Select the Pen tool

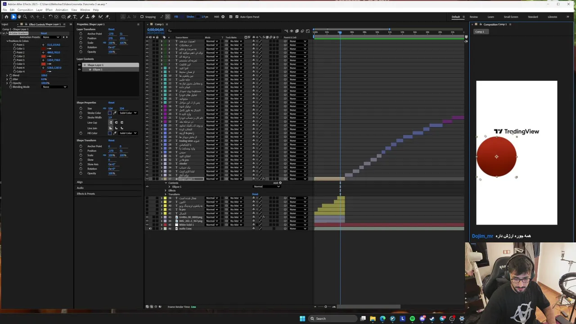pos(69,17)
